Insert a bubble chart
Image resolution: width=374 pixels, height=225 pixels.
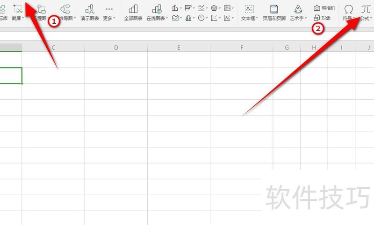click(227, 18)
